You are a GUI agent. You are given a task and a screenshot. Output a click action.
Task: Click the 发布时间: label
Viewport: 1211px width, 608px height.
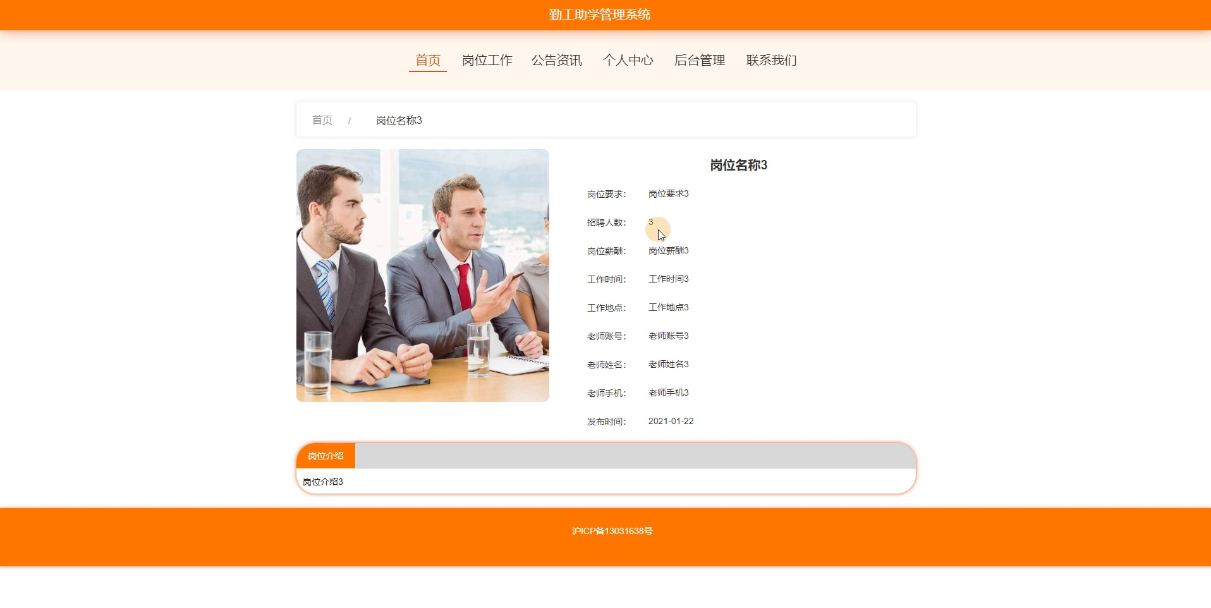(606, 422)
